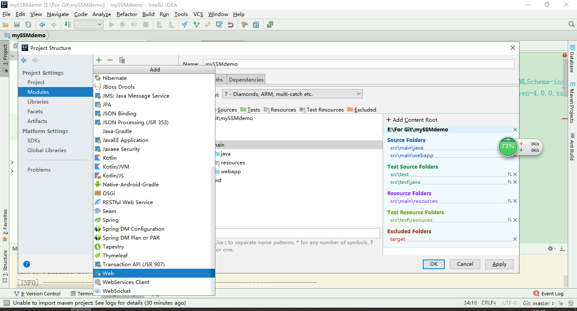
Task: Open properties for src\test\java folder
Action: tap(510, 182)
